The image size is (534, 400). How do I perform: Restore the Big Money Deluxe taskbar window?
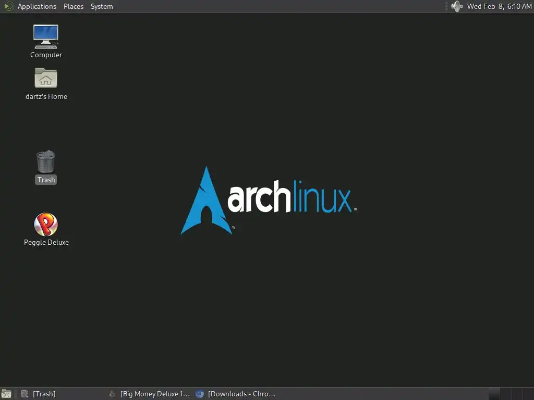149,394
